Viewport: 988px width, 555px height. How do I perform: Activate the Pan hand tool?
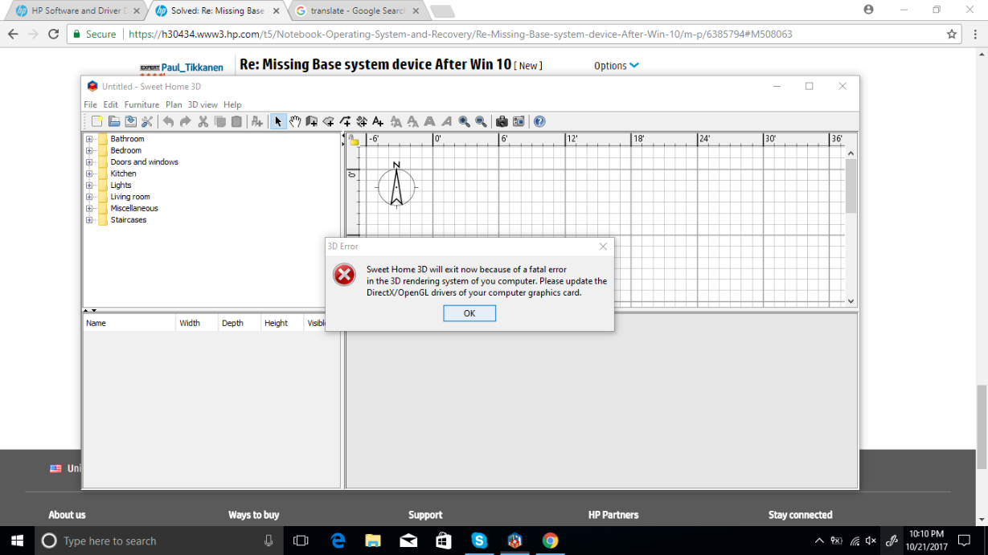pos(294,121)
